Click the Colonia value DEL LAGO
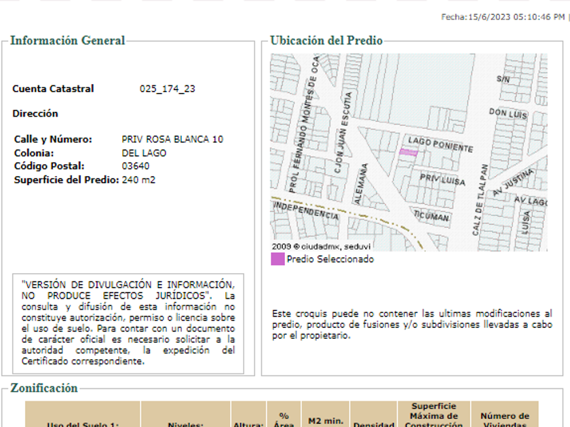The width and height of the screenshot is (570, 427). click(x=144, y=153)
